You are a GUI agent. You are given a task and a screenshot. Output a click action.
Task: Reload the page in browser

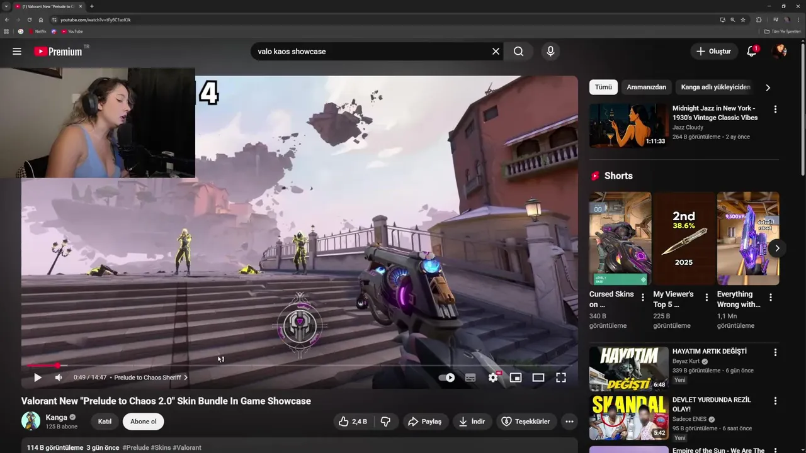click(x=29, y=20)
